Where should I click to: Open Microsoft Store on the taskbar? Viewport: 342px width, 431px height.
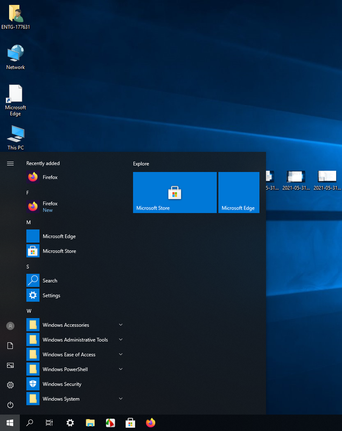[130, 423]
